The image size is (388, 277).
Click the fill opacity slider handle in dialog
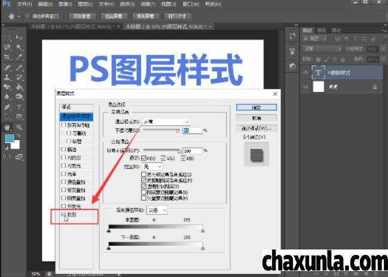coord(179,151)
